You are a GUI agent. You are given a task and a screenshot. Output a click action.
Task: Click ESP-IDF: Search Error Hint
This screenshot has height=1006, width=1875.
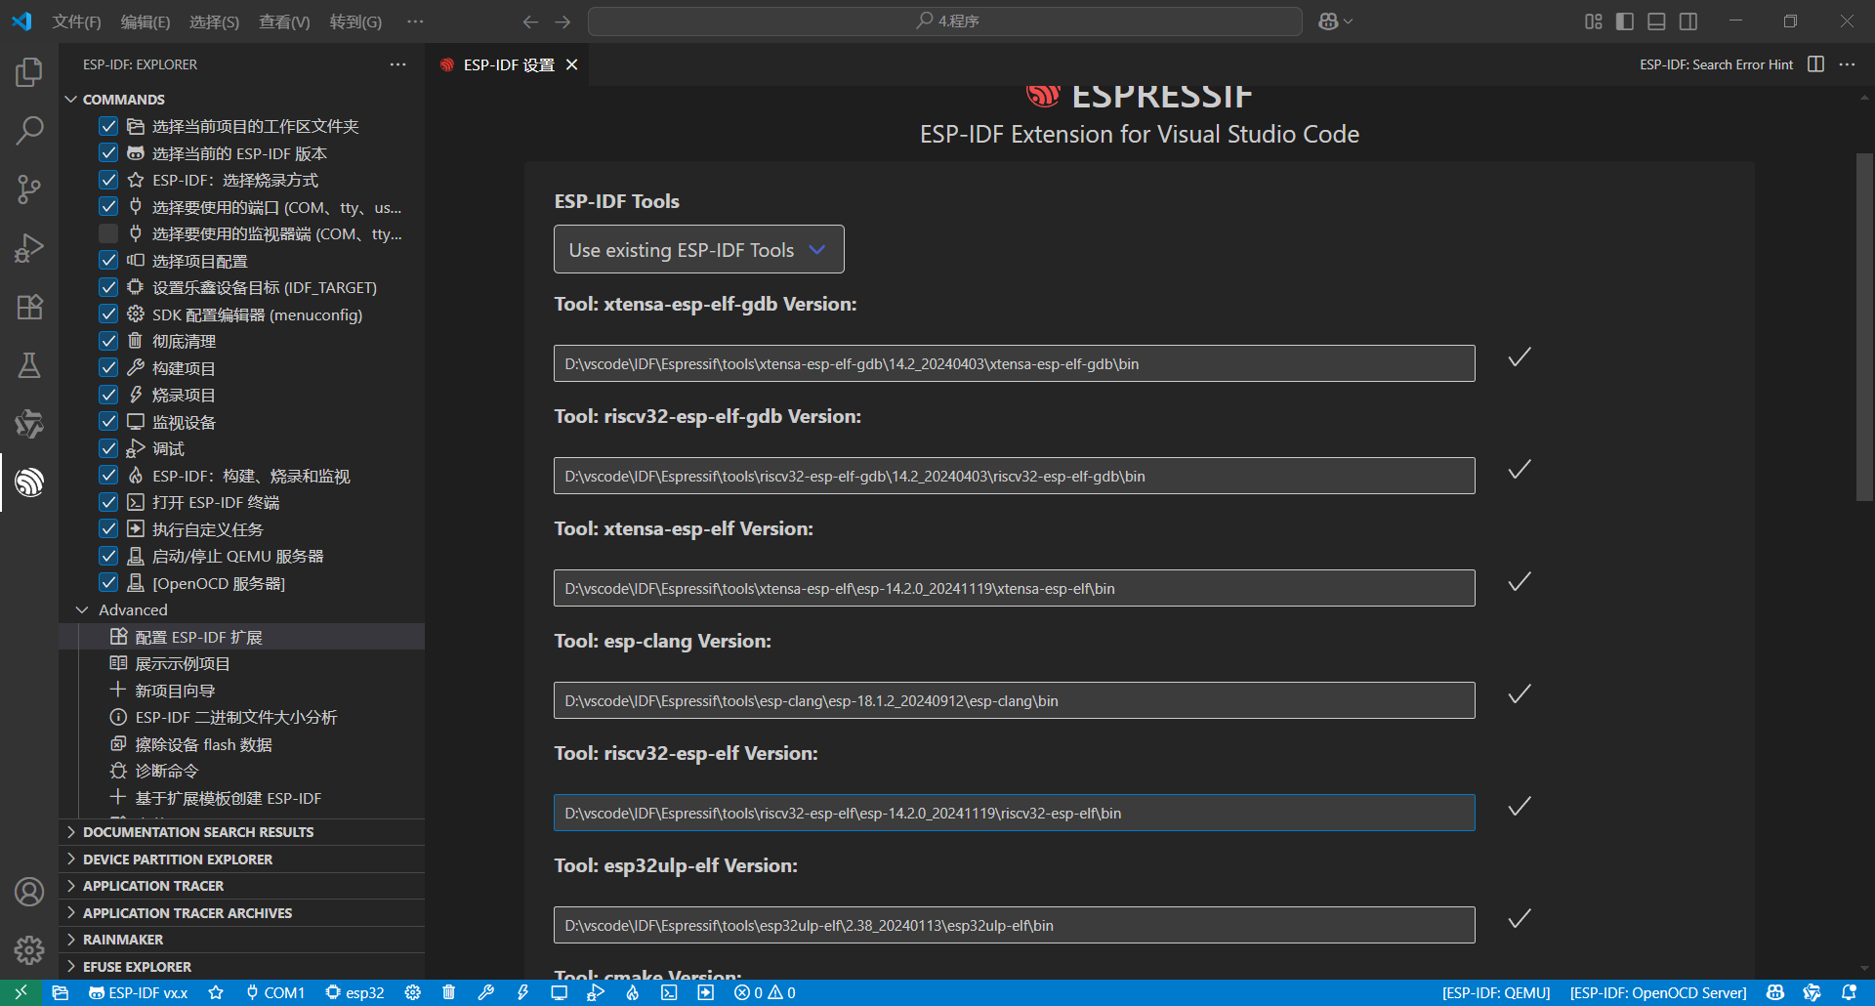click(x=1716, y=64)
